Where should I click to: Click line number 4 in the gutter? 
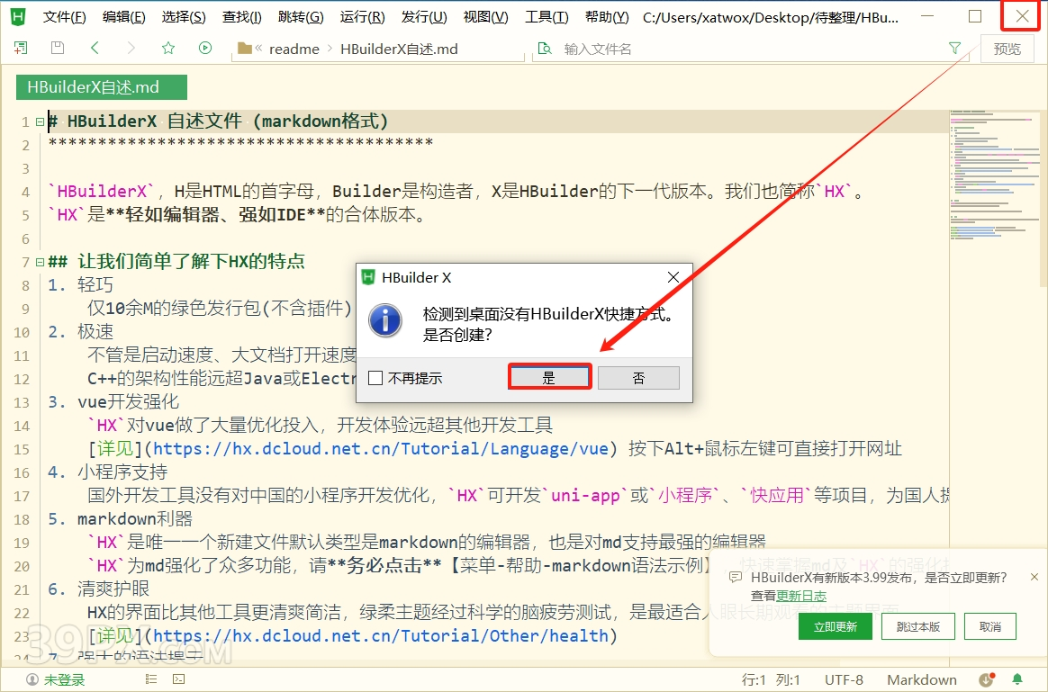click(x=25, y=193)
